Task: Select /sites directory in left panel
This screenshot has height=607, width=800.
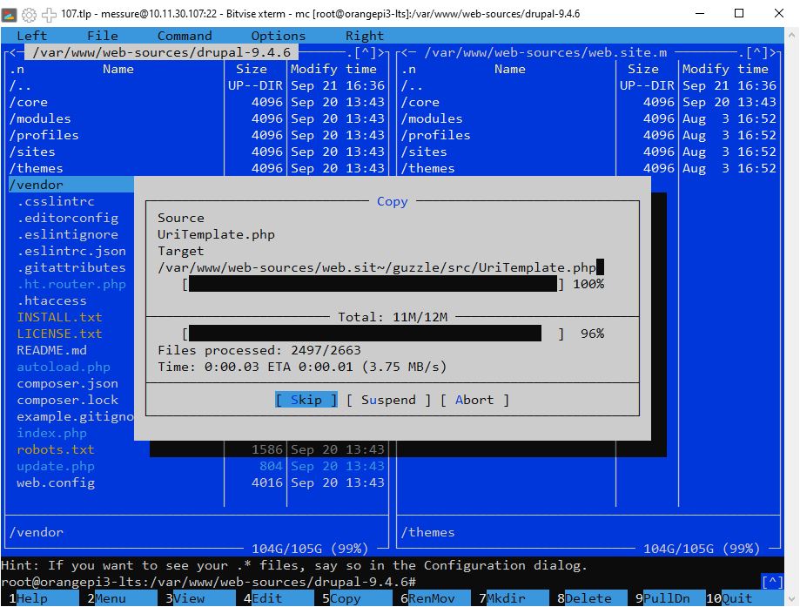Action: tap(116, 152)
